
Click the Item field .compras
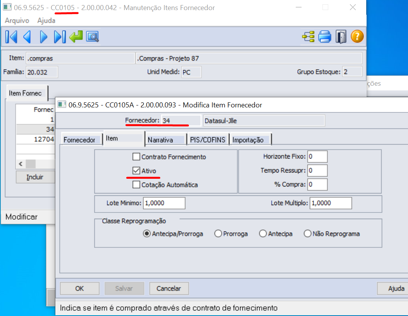click(81, 58)
